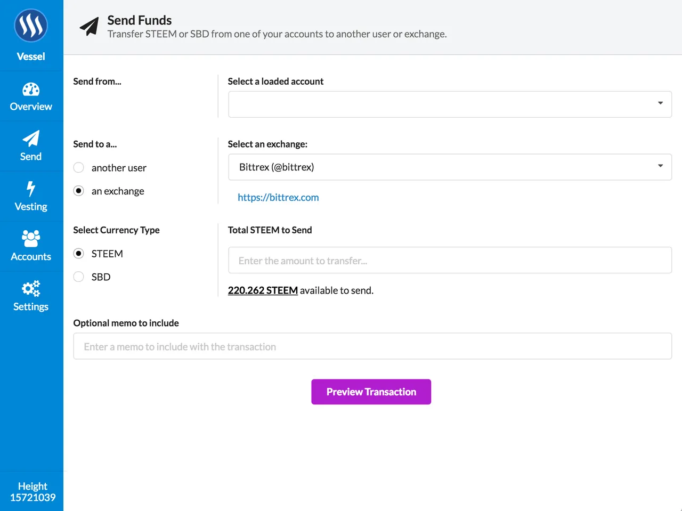Click the block Height 15721039 indicator
The height and width of the screenshot is (511, 682).
coord(33,492)
